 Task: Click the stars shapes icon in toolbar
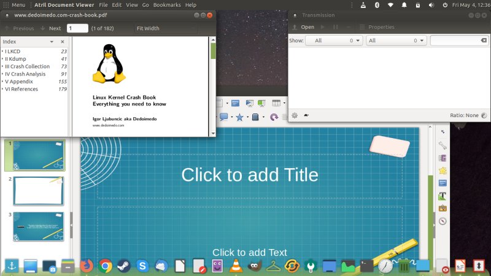pyautogui.click(x=239, y=117)
